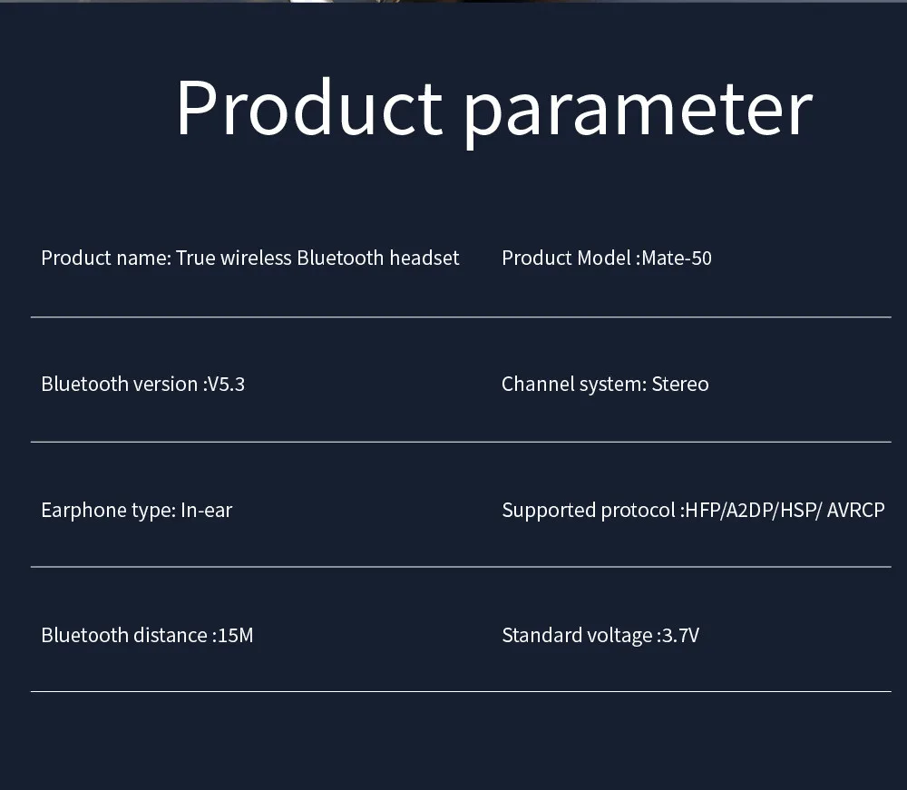Click the 'Supported protocol' label

point(589,511)
